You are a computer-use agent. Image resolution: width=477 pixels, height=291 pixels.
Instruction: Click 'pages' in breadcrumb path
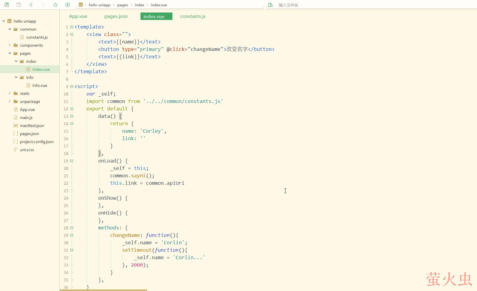[x=123, y=5]
